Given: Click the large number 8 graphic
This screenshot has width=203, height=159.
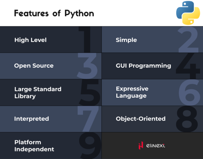Looking at the screenshot, I should click(x=187, y=119).
